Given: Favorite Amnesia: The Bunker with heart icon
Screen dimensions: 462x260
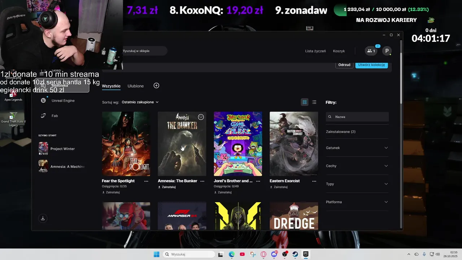Looking at the screenshot, I should (x=201, y=117).
